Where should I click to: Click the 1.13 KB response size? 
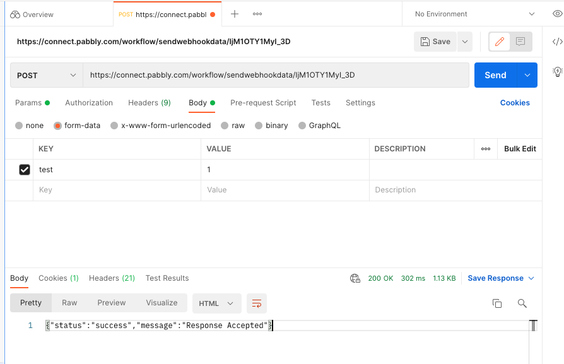coord(444,278)
